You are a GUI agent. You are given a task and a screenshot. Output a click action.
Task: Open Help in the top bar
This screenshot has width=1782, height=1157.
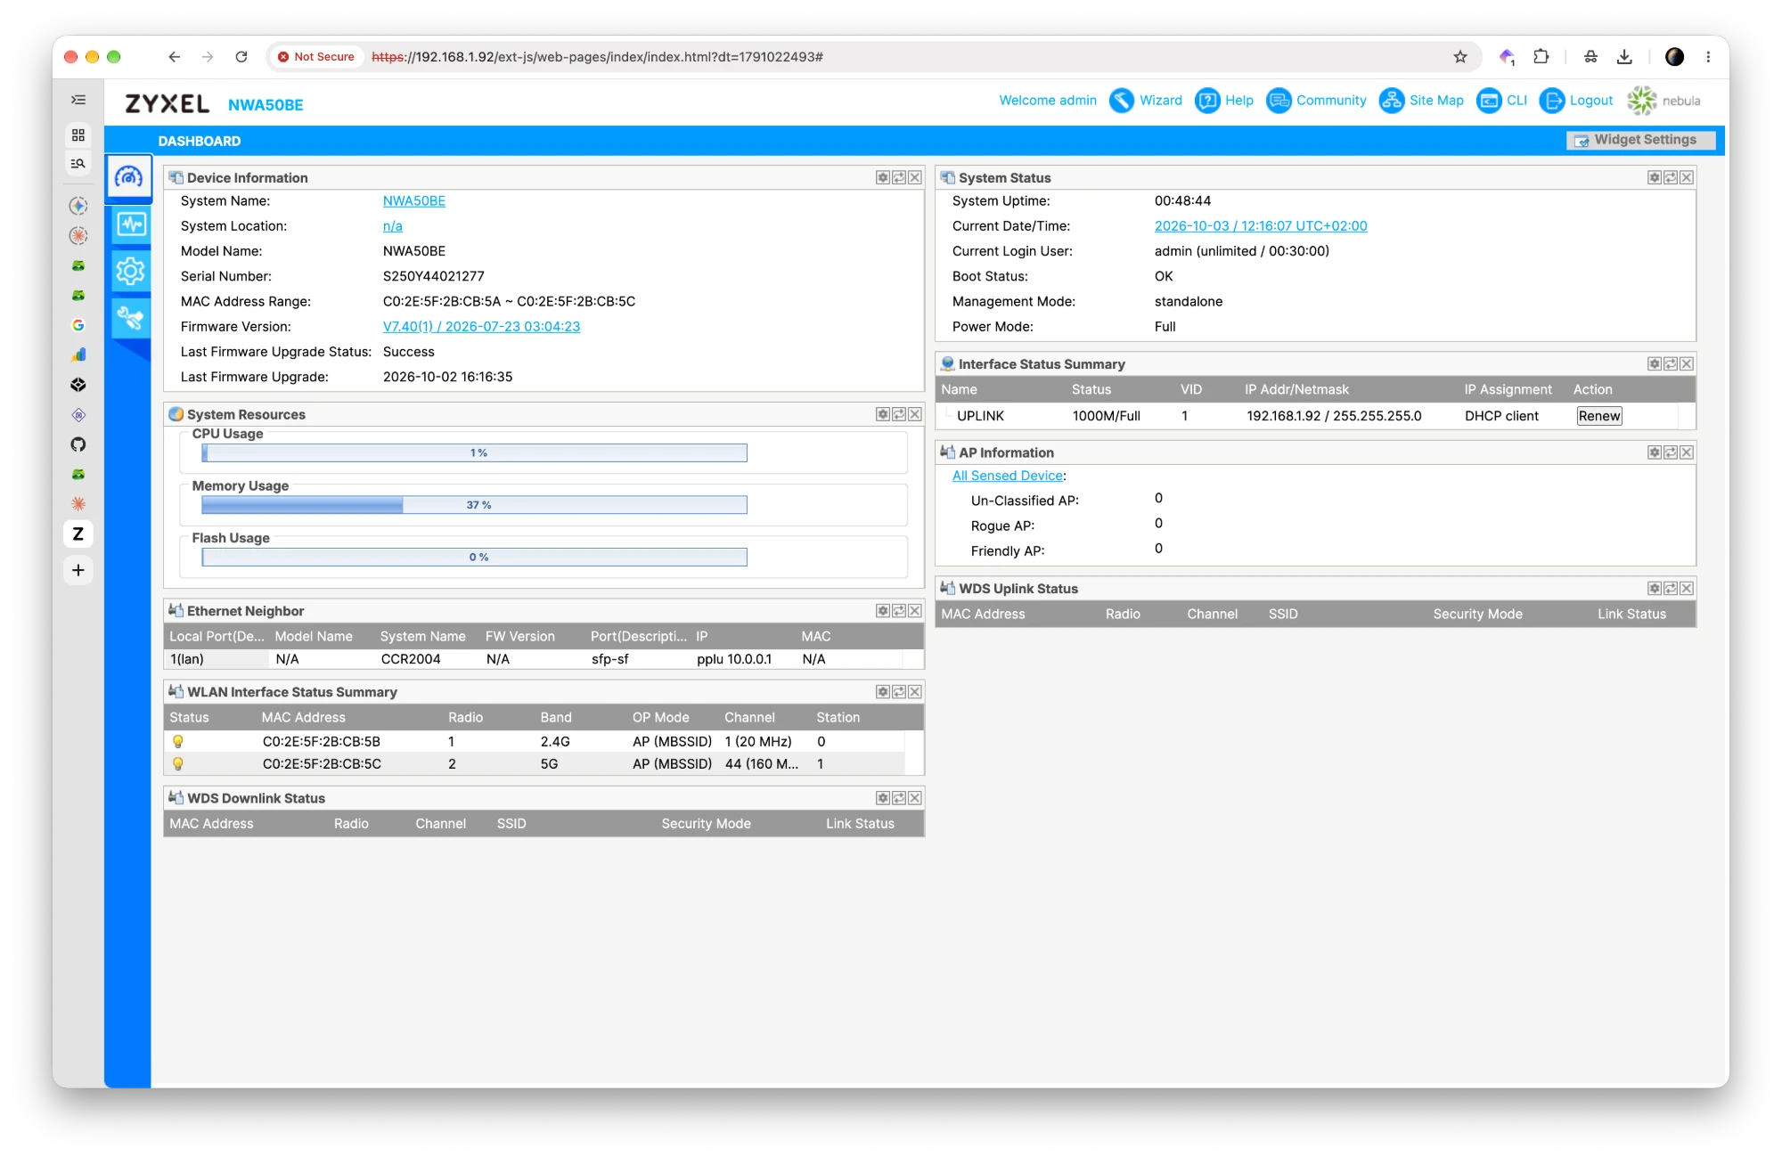1224,101
